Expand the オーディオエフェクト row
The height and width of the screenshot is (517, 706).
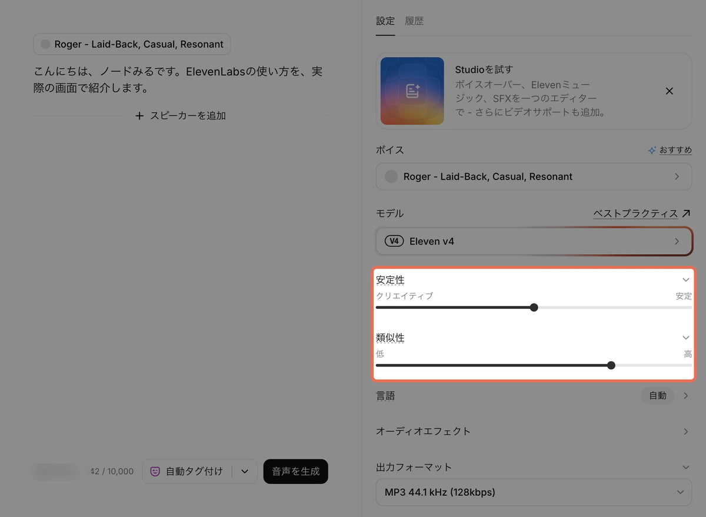534,431
